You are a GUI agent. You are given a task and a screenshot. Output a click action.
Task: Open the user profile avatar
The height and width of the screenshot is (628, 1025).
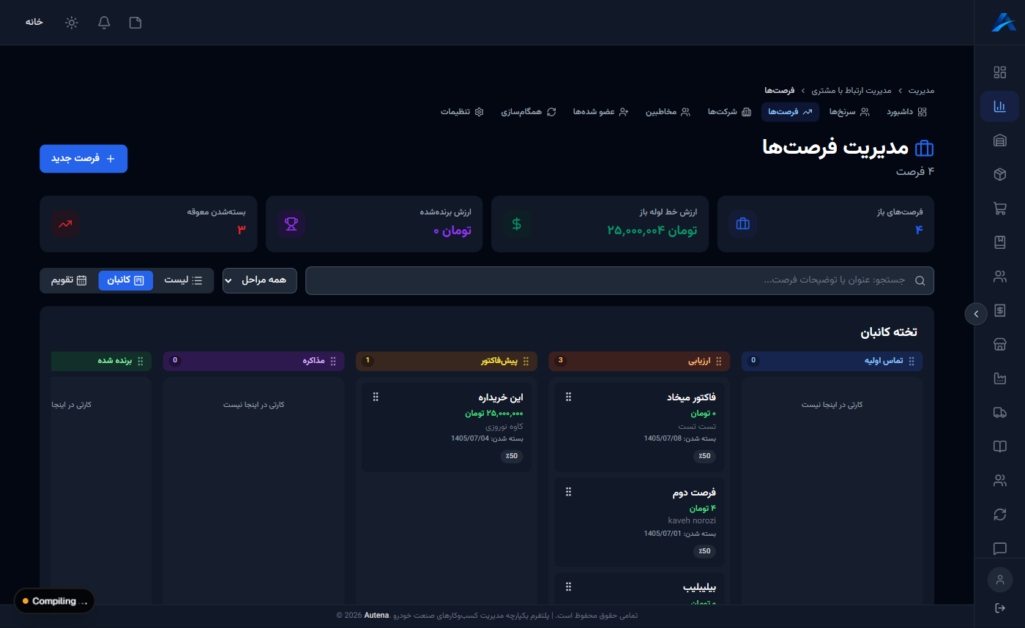pyautogui.click(x=999, y=580)
